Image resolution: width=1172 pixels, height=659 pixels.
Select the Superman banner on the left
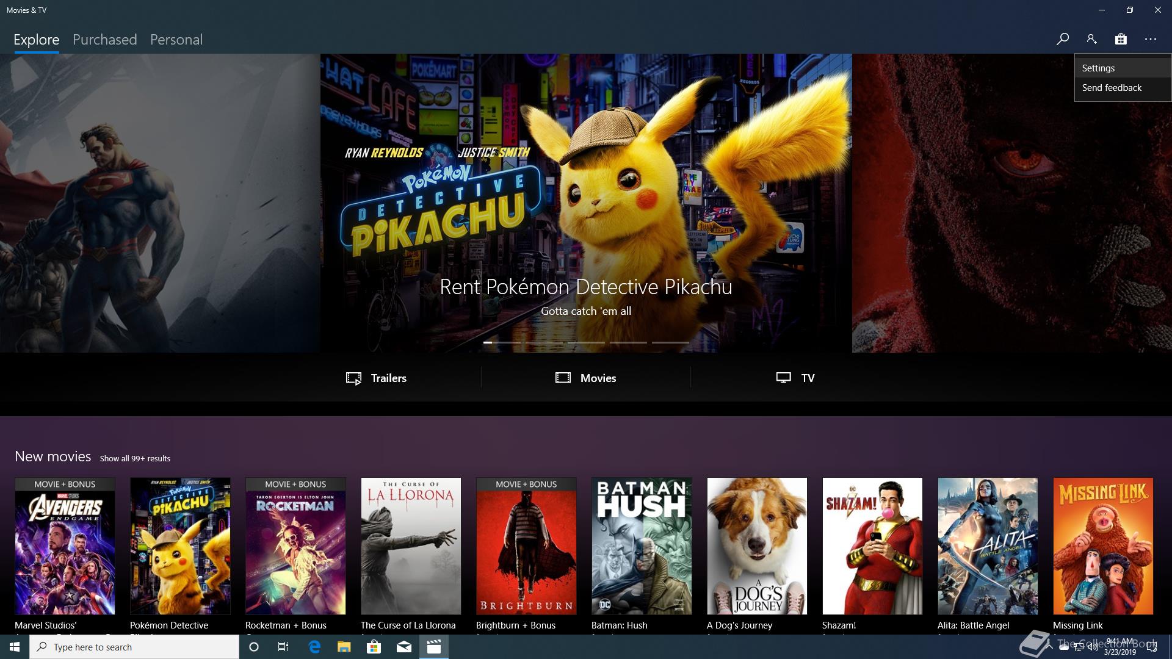point(160,203)
